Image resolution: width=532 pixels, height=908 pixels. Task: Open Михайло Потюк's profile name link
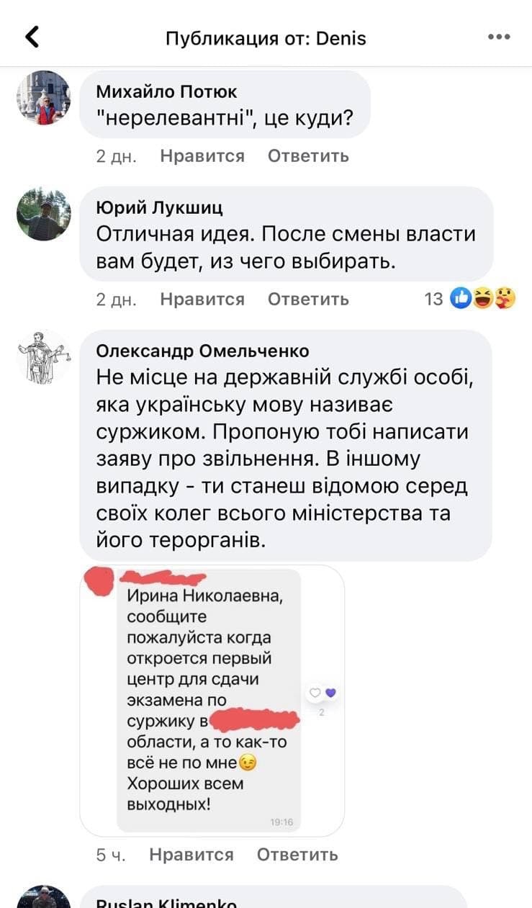(x=166, y=91)
